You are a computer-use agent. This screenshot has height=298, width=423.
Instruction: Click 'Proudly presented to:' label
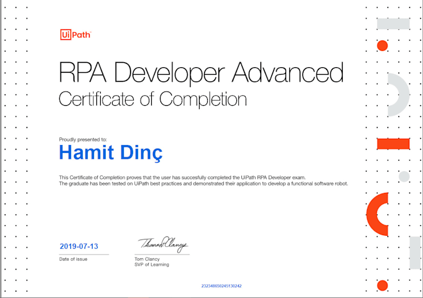coord(83,139)
